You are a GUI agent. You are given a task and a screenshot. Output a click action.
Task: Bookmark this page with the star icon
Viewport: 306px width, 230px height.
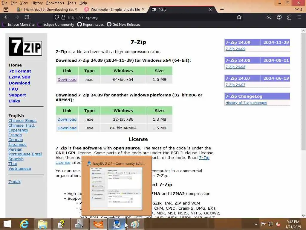click(x=239, y=17)
